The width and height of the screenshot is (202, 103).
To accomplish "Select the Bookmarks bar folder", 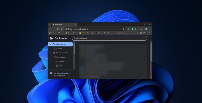I will coord(60,44).
